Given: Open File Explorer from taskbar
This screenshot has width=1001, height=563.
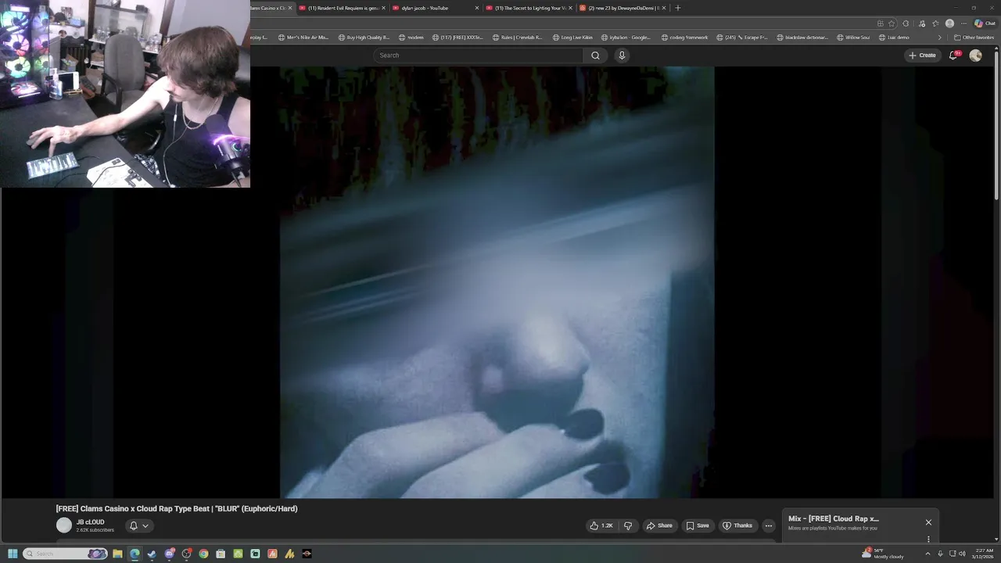Looking at the screenshot, I should click(x=117, y=554).
